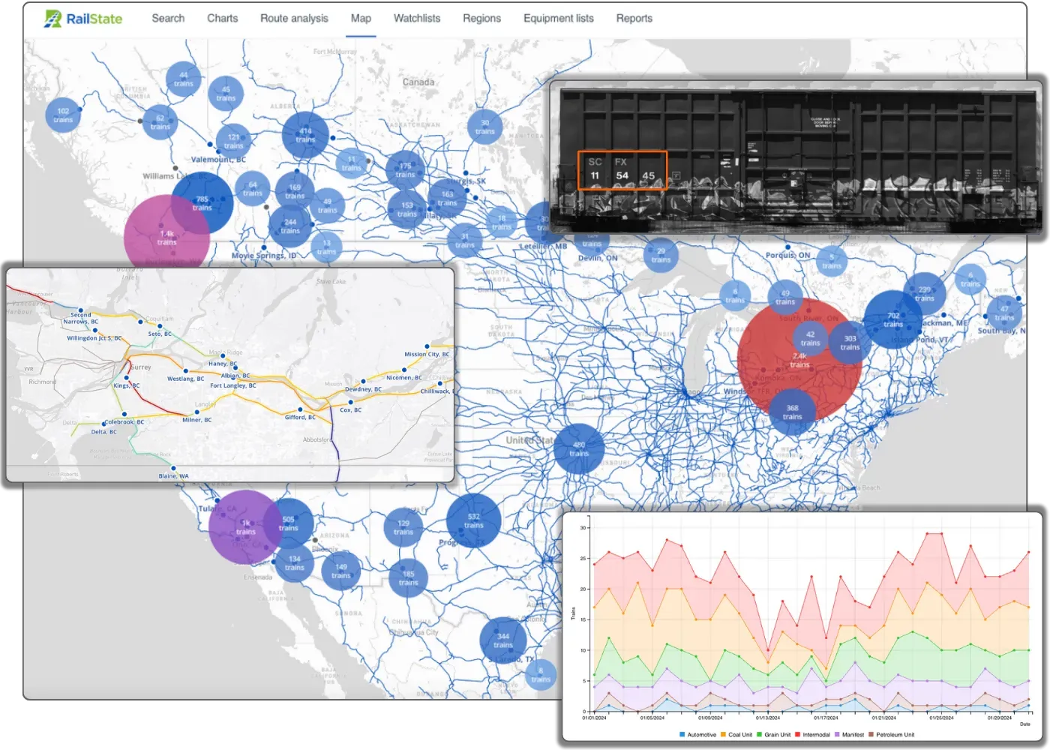Open the Search tab
Image resolution: width=1050 pixels, height=750 pixels.
(168, 18)
